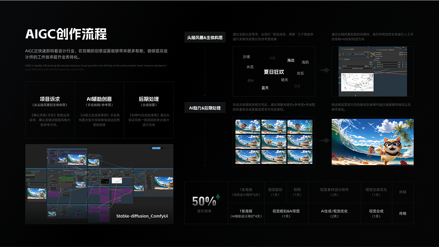The width and height of the screenshot is (439, 247).
Task: Click the top-left image in nine-image grid
Action: click(x=248, y=126)
